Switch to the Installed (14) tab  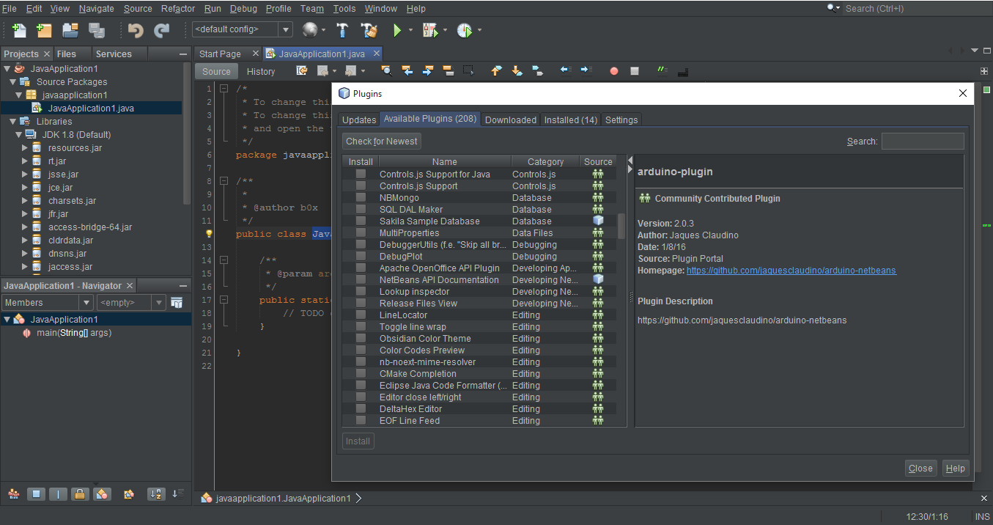click(x=570, y=120)
